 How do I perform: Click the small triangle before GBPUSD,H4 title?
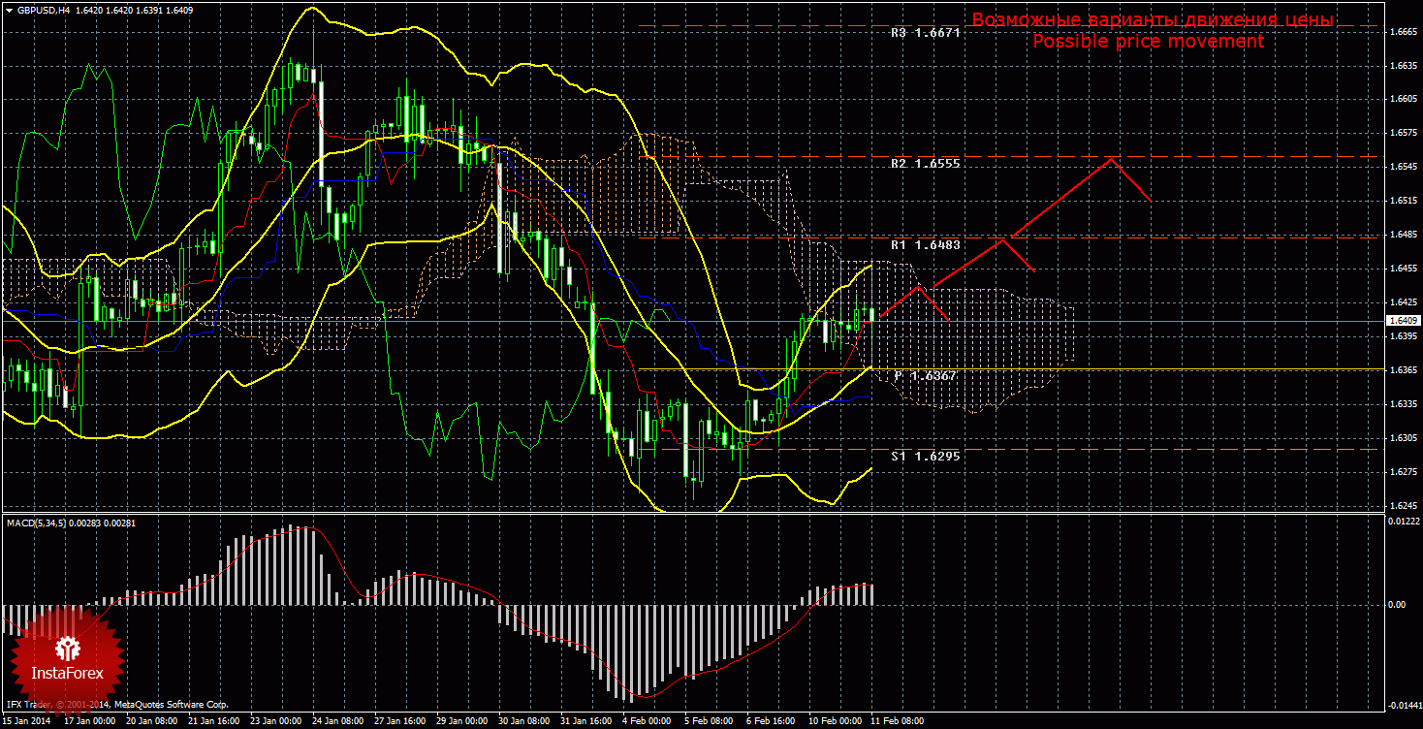[9, 10]
